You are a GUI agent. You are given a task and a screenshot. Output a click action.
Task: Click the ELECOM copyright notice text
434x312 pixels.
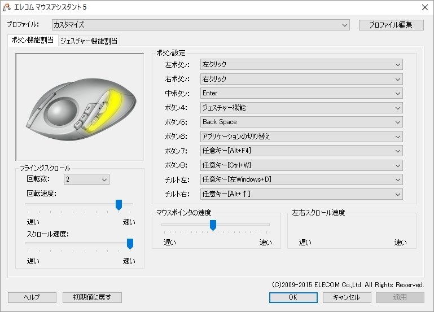tap(348, 285)
